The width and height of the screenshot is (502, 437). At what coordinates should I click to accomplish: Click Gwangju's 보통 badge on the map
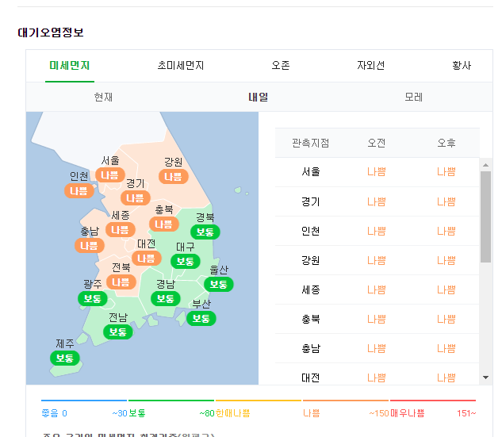pyautogui.click(x=92, y=298)
